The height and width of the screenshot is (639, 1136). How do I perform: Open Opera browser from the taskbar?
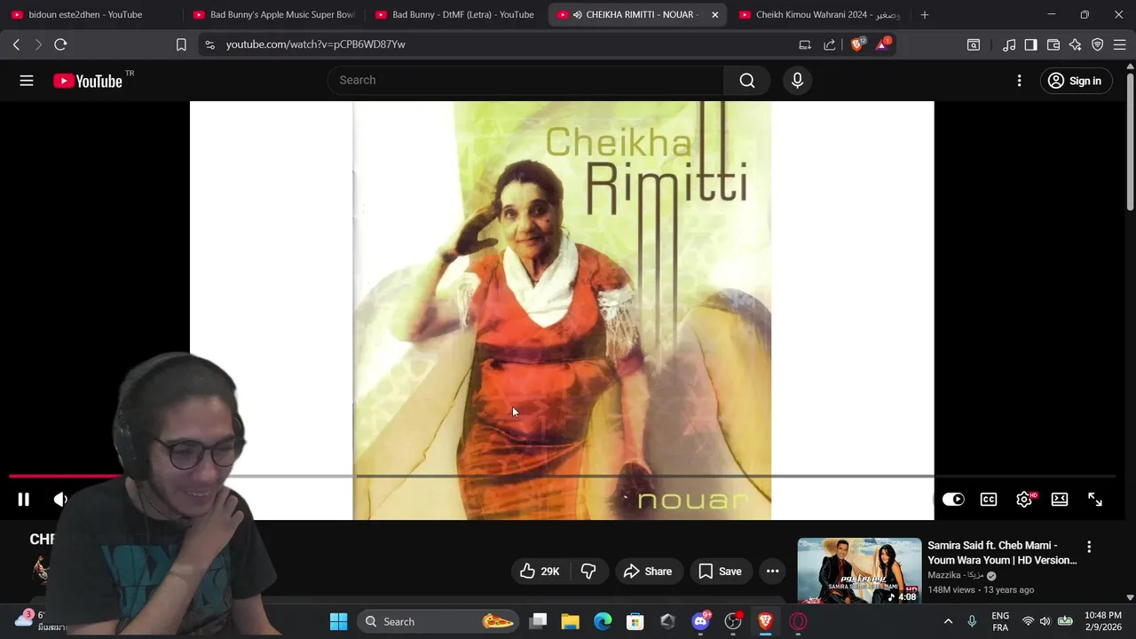(798, 621)
